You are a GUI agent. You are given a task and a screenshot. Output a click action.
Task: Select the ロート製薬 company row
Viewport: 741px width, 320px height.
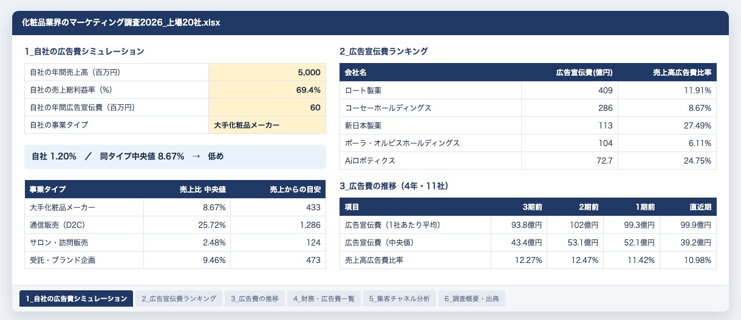pyautogui.click(x=528, y=90)
